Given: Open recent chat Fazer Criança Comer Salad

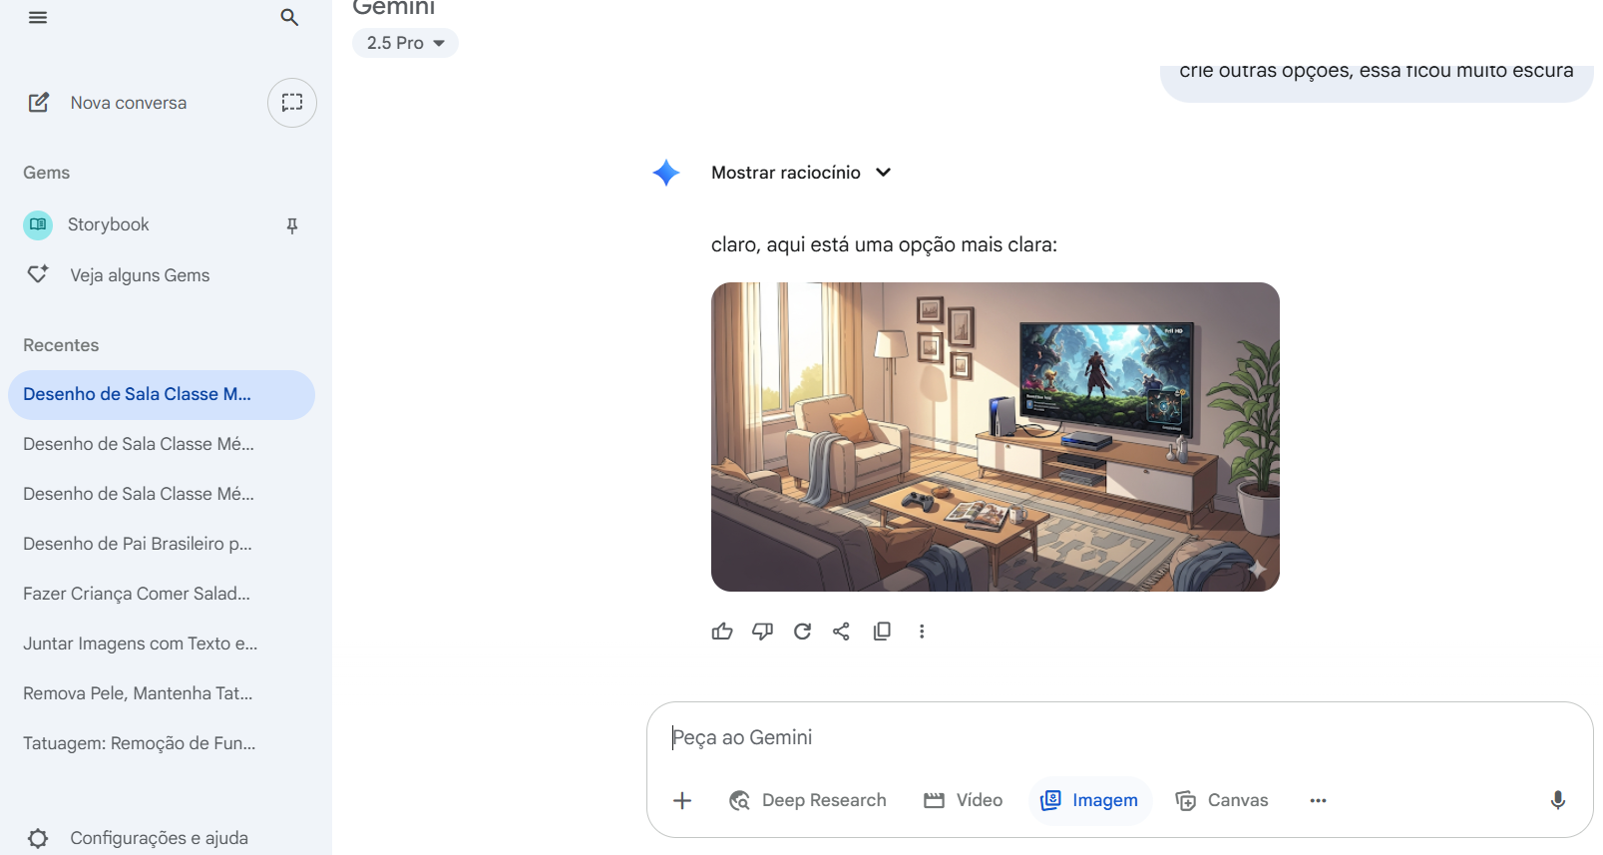Looking at the screenshot, I should tap(137, 594).
